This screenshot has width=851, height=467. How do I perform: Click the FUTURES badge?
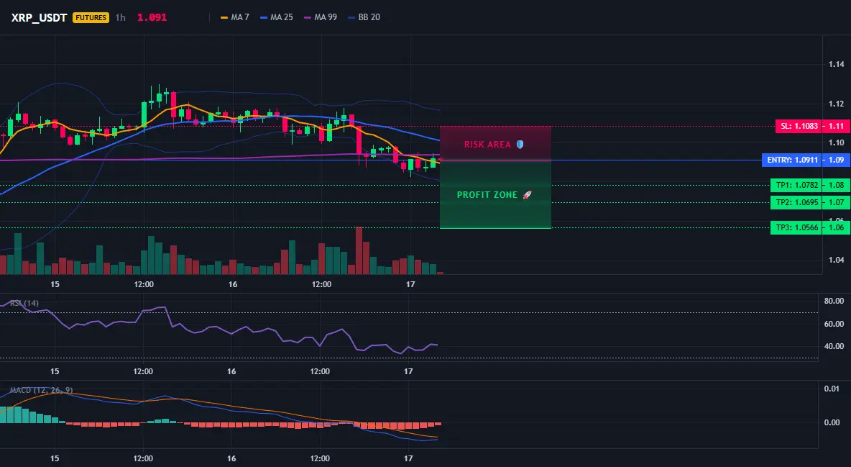click(91, 17)
